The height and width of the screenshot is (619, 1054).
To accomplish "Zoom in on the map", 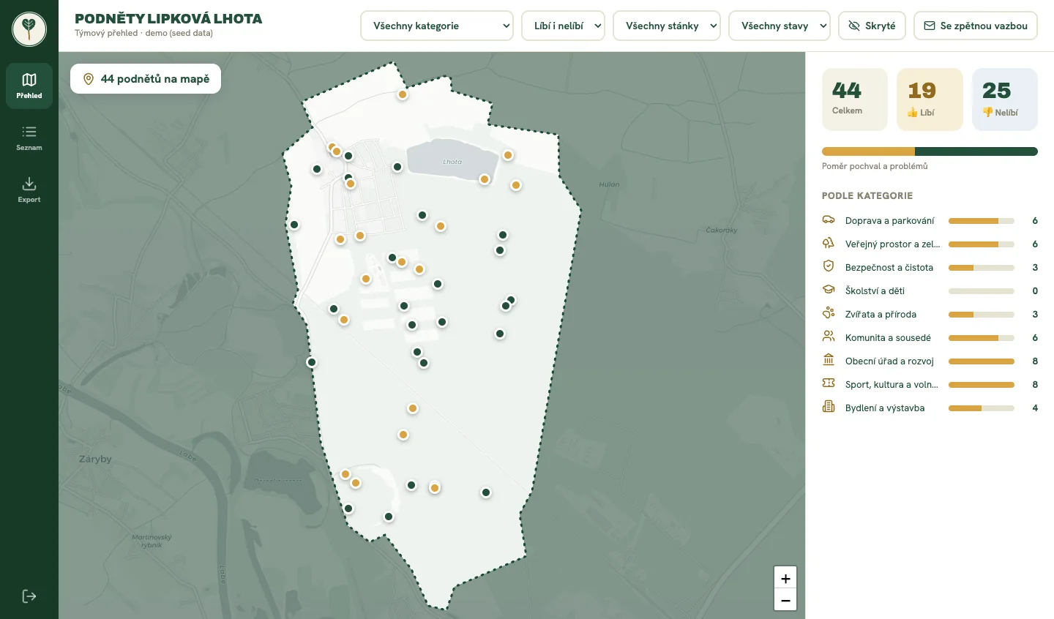I will point(785,578).
